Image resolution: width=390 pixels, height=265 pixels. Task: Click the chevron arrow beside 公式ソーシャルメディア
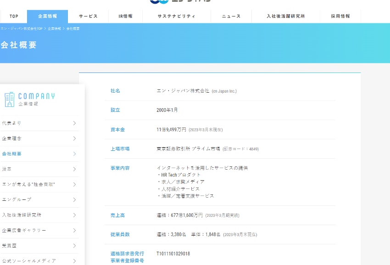pyautogui.click(x=74, y=261)
